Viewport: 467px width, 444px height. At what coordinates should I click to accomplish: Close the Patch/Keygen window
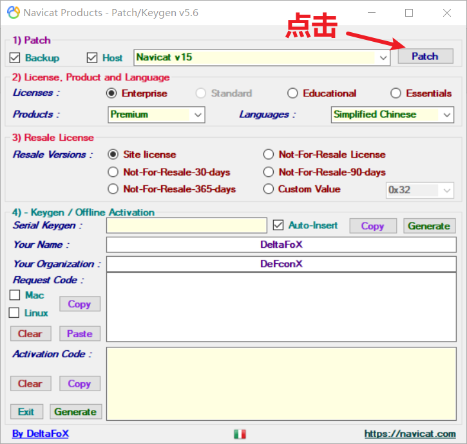[x=447, y=13]
